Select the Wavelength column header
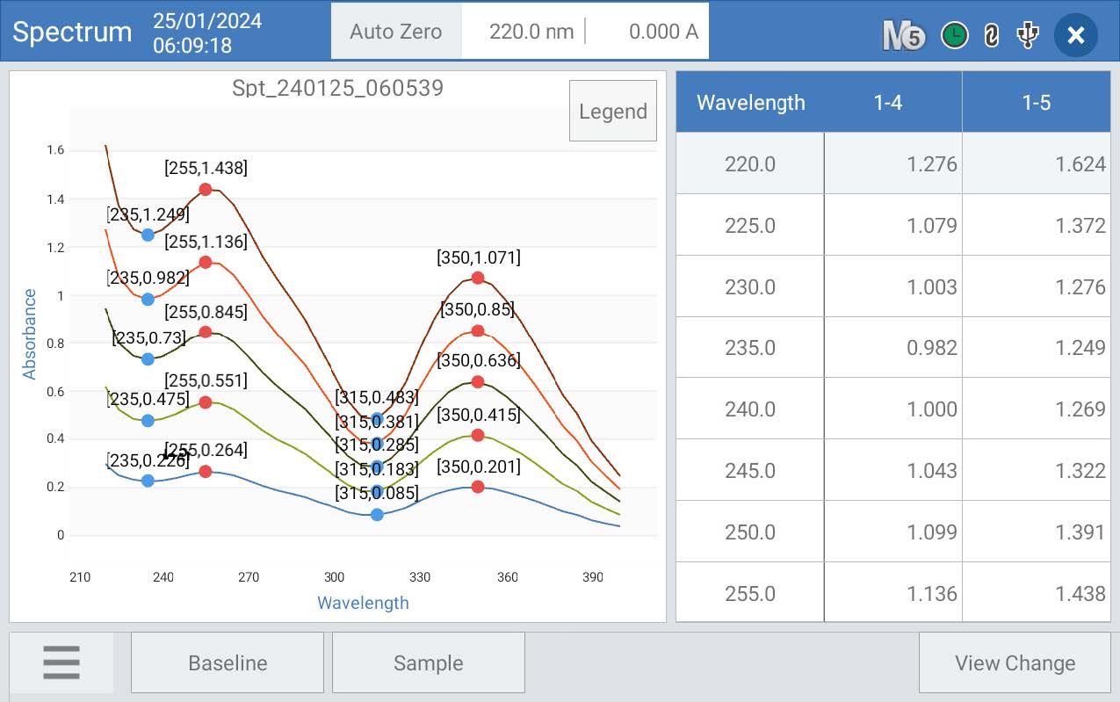 [750, 102]
